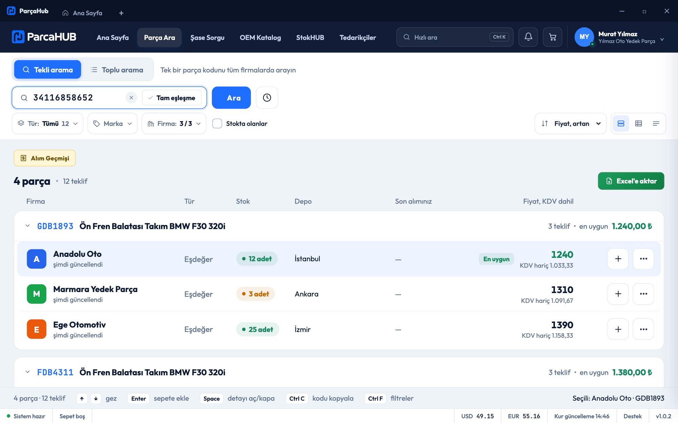Open Alım Geçmişi purchase history
Image resolution: width=678 pixels, height=423 pixels.
point(45,158)
